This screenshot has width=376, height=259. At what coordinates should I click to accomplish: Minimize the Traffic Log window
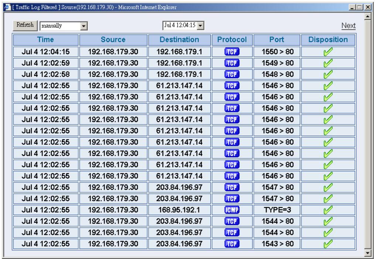(x=352, y=7)
